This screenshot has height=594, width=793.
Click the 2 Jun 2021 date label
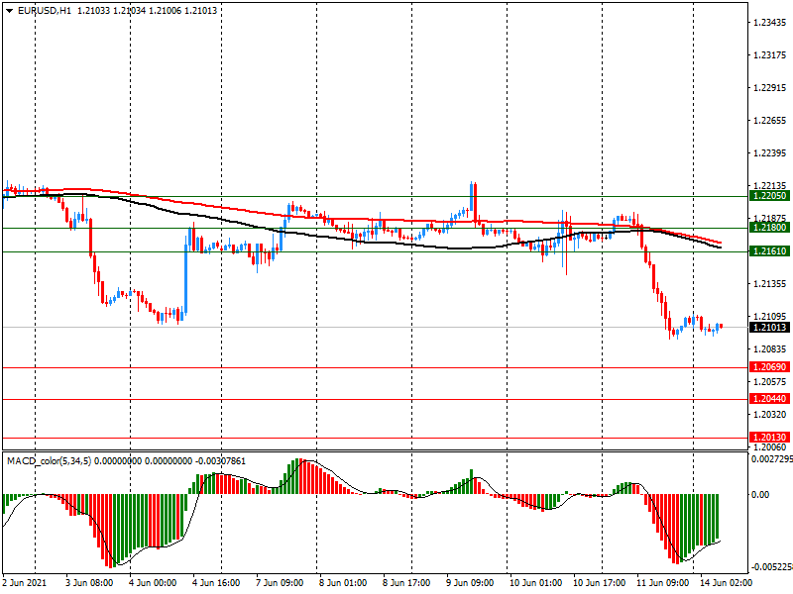(x=28, y=583)
